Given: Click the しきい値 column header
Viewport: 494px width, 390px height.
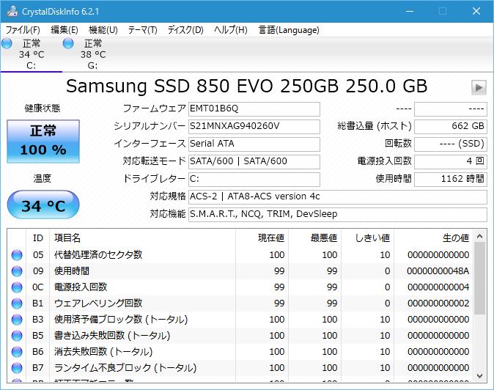Looking at the screenshot, I should pos(367,238).
